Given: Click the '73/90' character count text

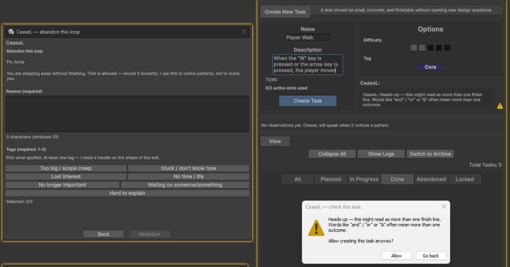Looking at the screenshot, I should (271, 80).
